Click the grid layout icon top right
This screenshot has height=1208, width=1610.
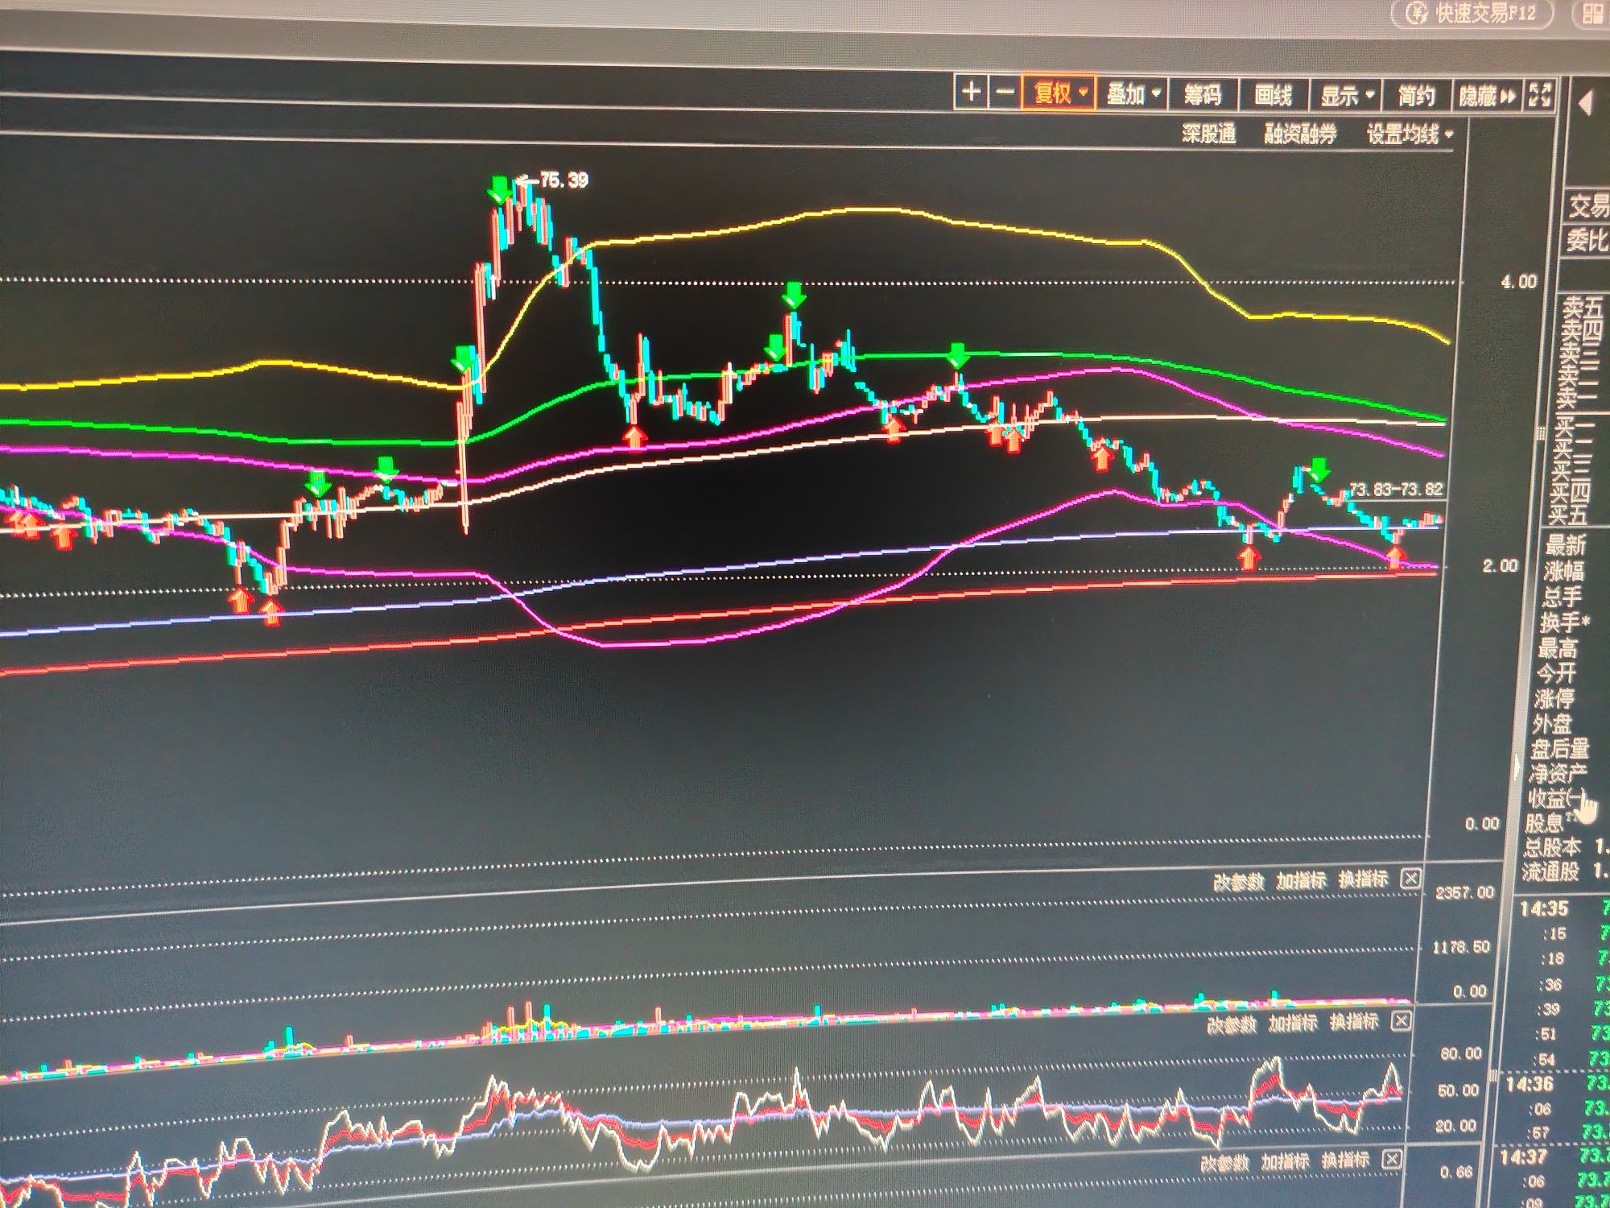1591,15
